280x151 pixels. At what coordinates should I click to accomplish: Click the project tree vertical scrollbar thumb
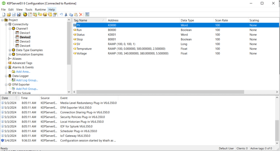point(69,43)
